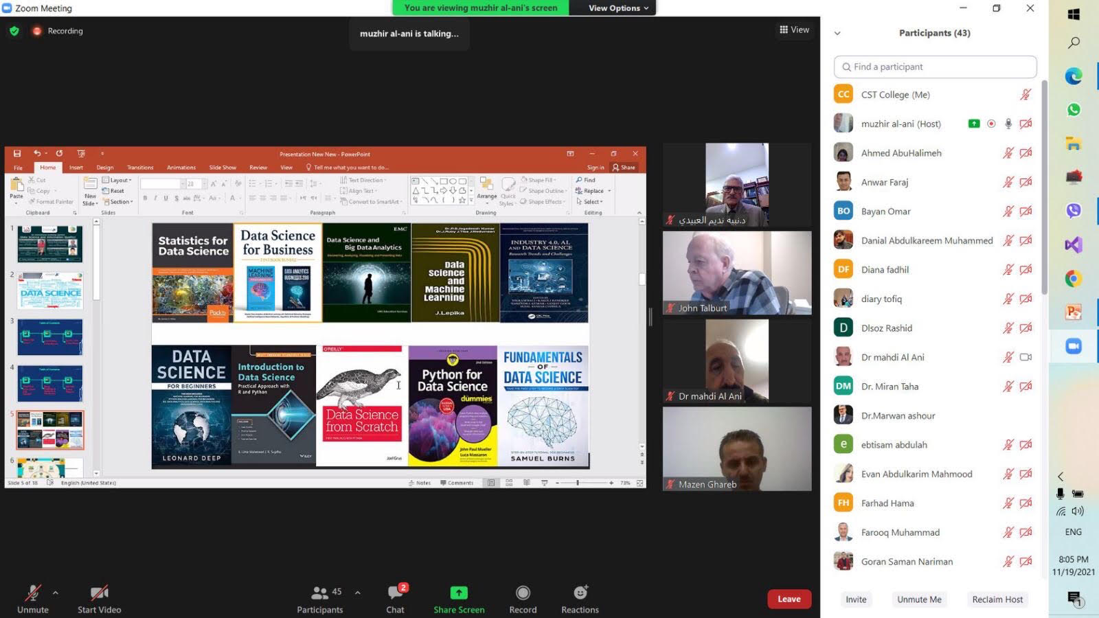Open PowerPoint from the Windows taskbar
1099x618 pixels.
(x=1074, y=312)
